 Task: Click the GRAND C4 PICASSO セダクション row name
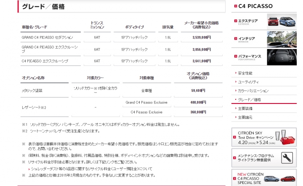[47, 37]
